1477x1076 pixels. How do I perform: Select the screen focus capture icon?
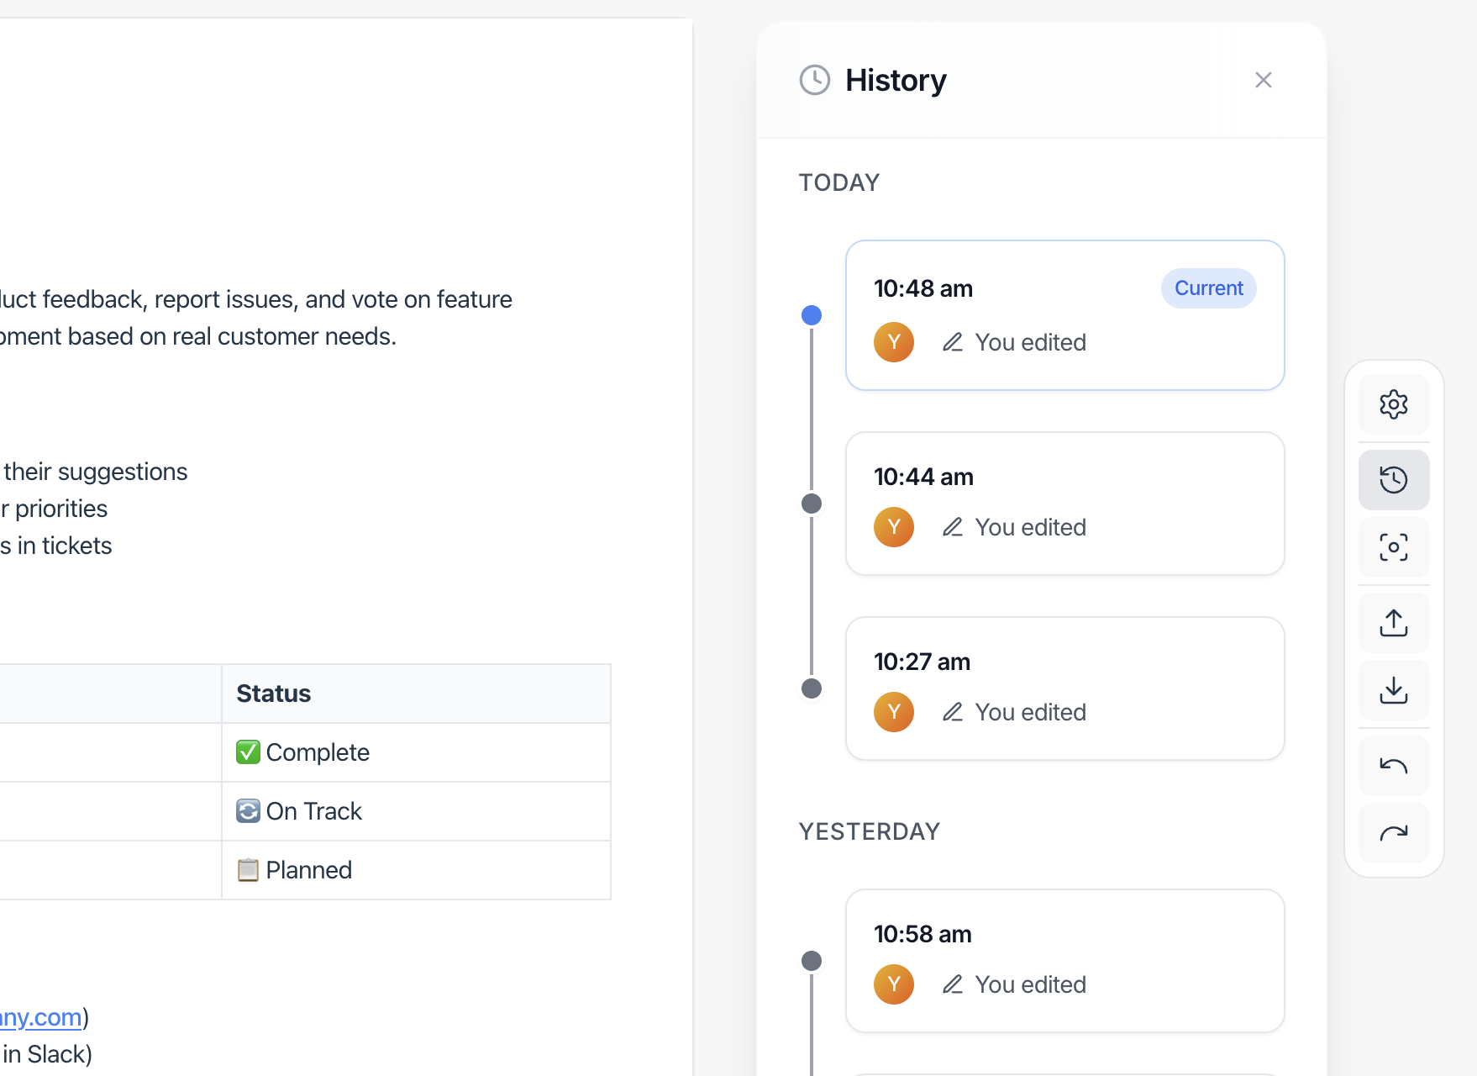pyautogui.click(x=1393, y=547)
